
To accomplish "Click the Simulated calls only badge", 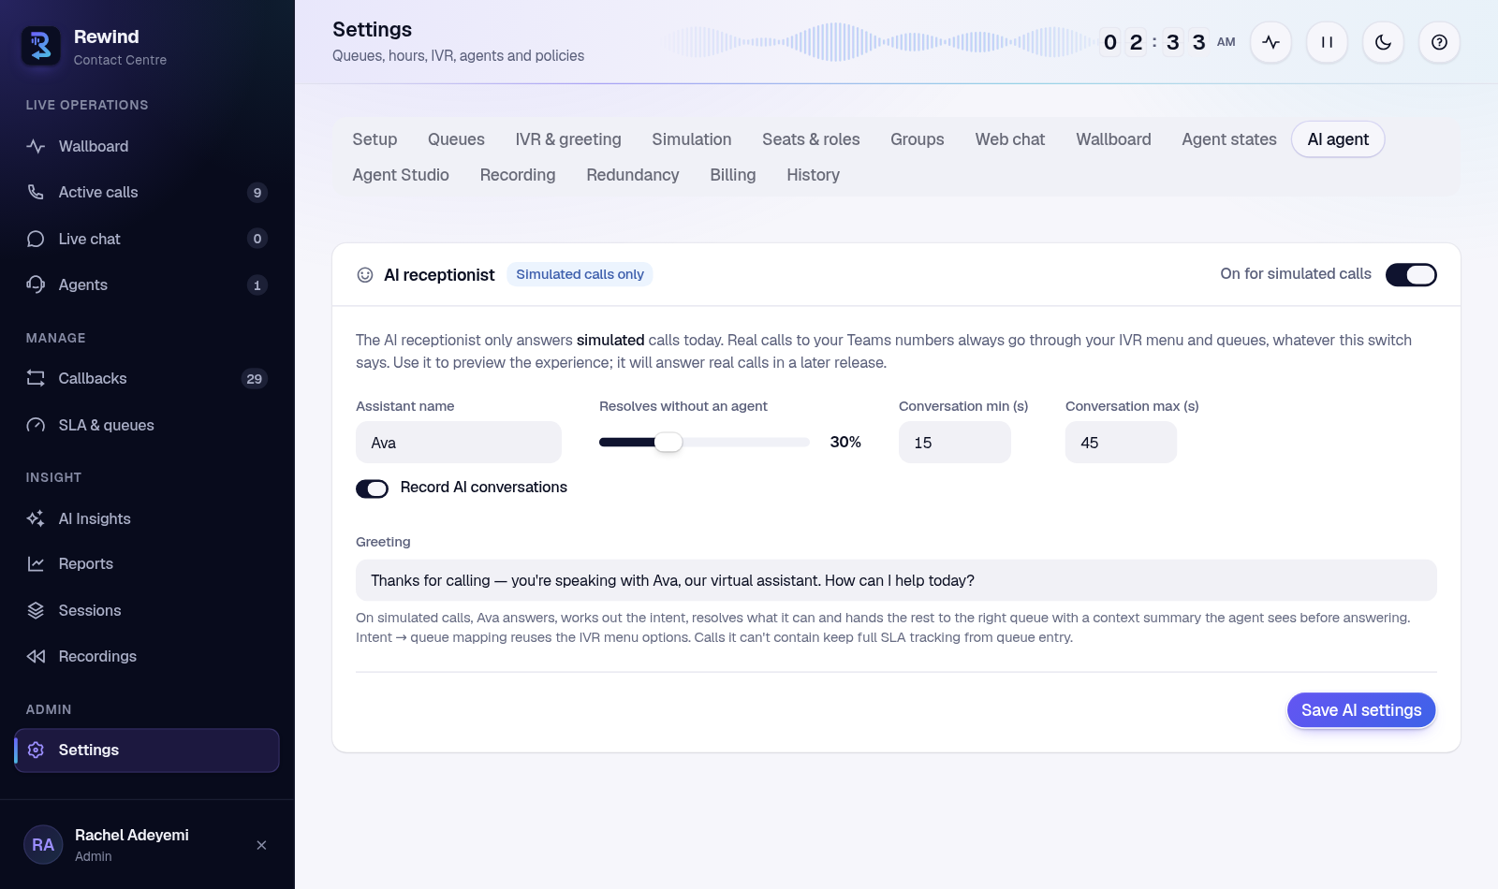I will pyautogui.click(x=580, y=274).
